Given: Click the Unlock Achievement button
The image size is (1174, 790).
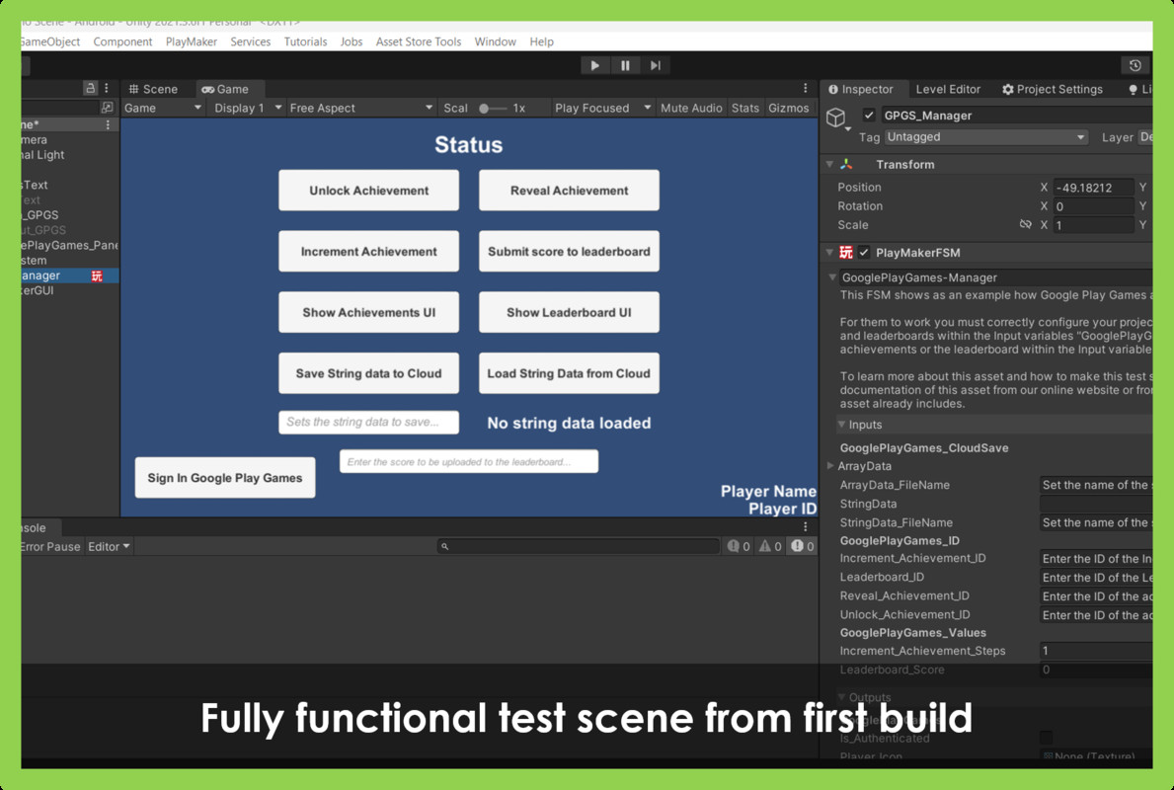Looking at the screenshot, I should coord(368,191).
